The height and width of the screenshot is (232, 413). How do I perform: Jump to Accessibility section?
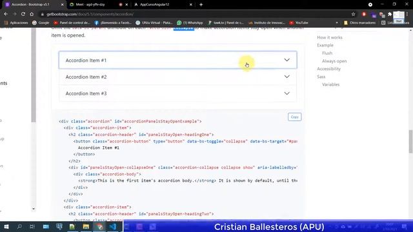[328, 69]
